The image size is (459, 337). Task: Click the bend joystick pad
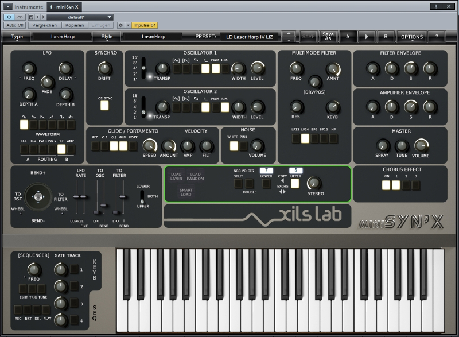coord(38,197)
